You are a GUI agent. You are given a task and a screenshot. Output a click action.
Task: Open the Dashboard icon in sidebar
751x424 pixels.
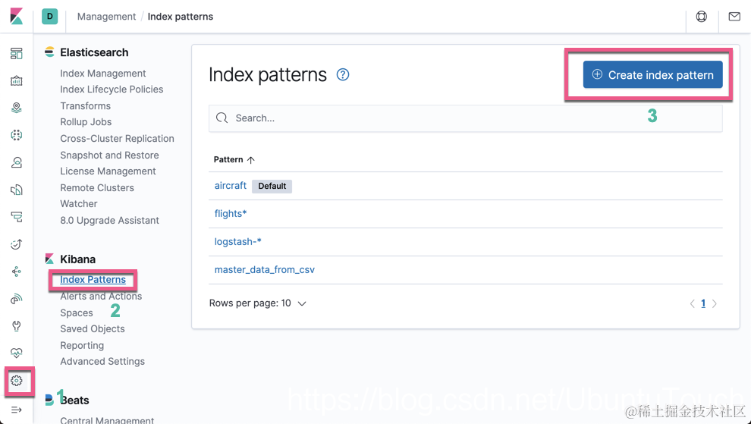(x=16, y=54)
